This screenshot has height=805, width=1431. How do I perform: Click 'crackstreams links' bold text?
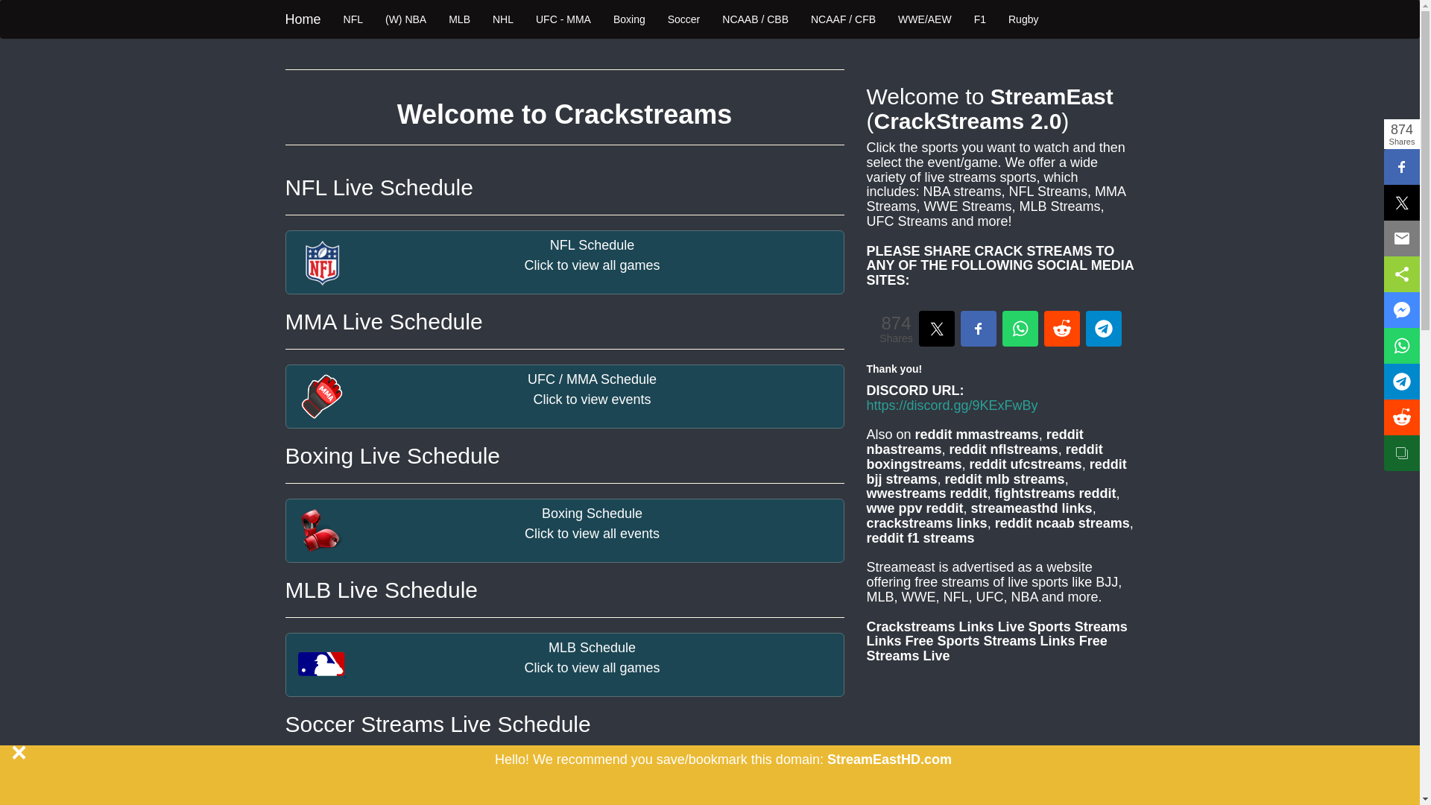926,523
